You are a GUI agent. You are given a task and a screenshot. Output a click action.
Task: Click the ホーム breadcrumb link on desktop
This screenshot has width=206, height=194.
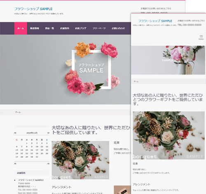(18, 112)
